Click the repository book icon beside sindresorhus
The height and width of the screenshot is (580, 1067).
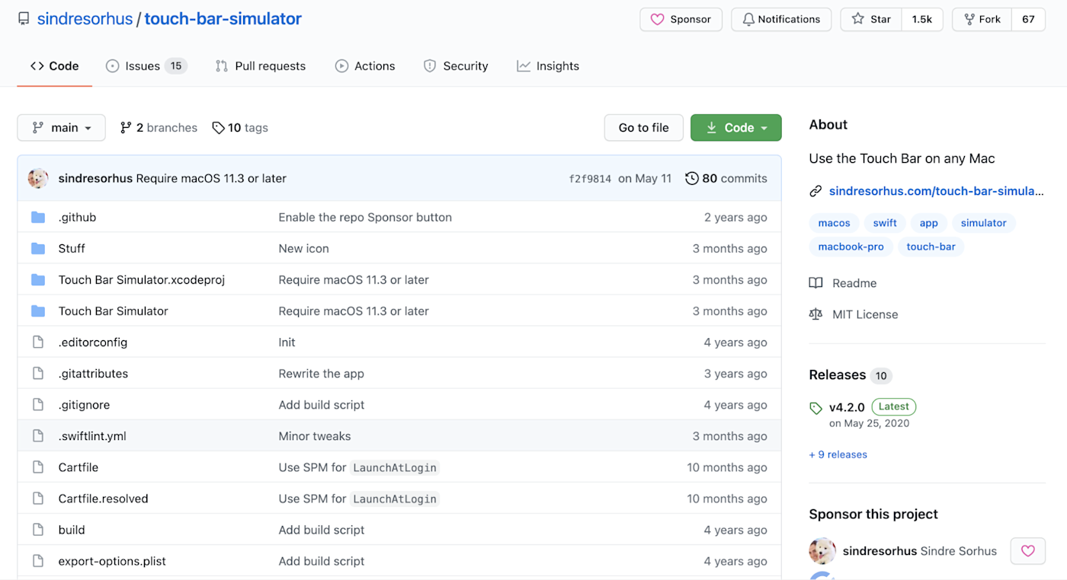pyautogui.click(x=24, y=19)
